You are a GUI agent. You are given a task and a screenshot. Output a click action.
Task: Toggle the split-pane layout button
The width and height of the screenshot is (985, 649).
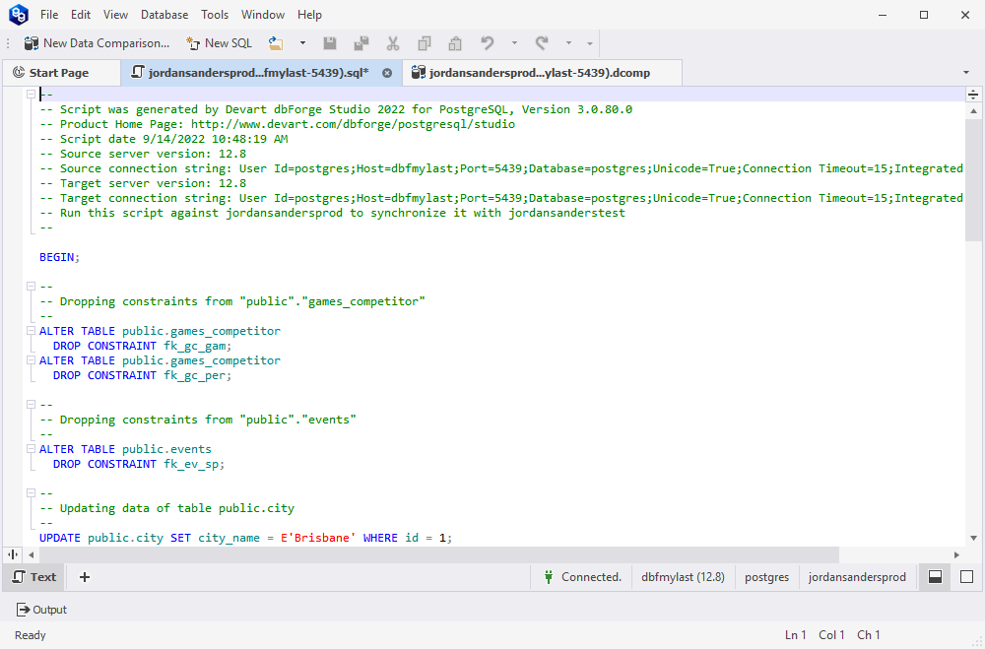(936, 577)
